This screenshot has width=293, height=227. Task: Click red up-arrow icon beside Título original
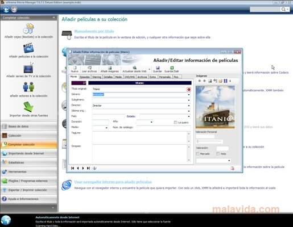189,89
